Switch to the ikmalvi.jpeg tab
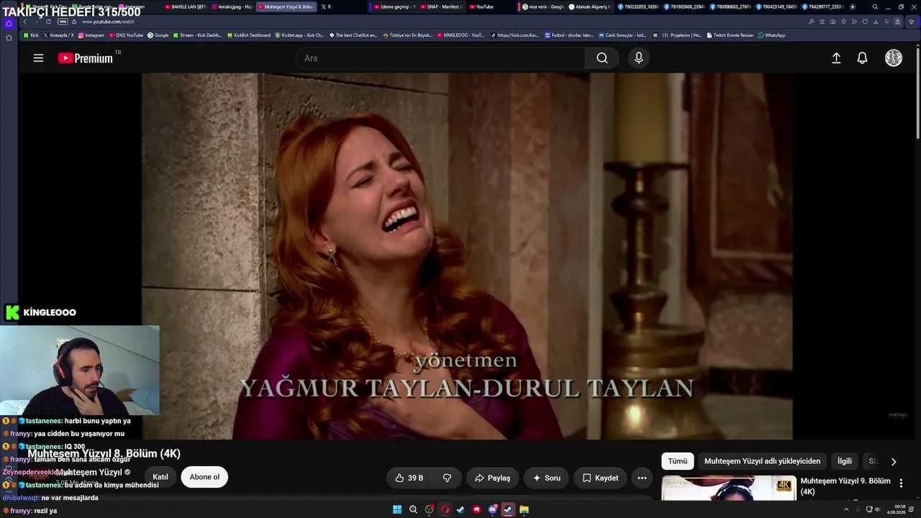Screen dimensions: 921x518 [232, 6]
